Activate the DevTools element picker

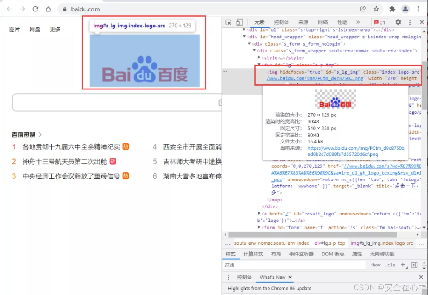(229, 22)
